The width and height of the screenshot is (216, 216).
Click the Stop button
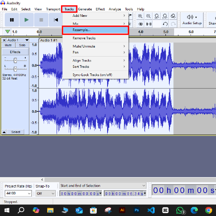(x=41, y=20)
